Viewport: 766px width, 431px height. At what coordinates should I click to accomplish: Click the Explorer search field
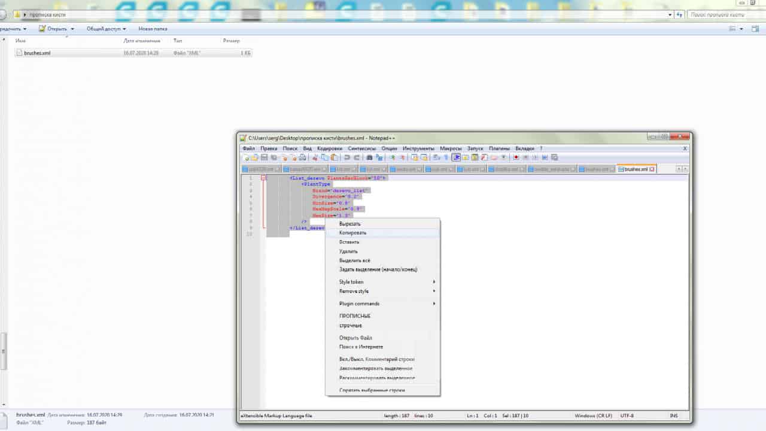pos(724,14)
